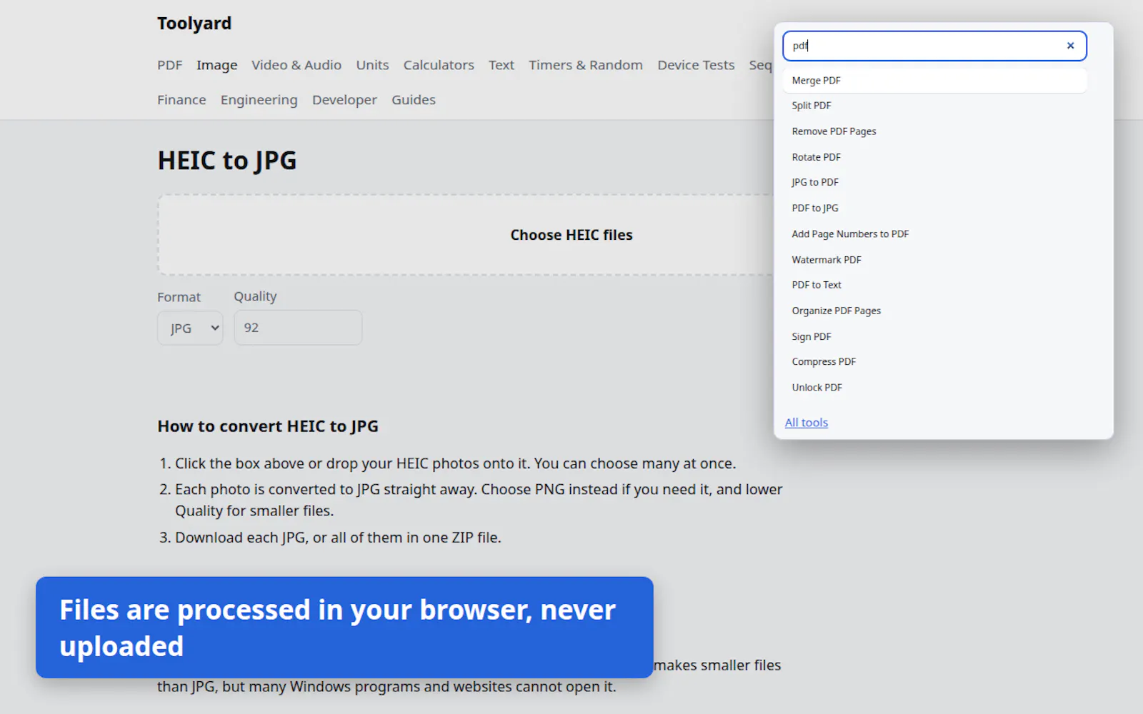
Task: Select PDF to JPG result
Action: [x=934, y=208]
